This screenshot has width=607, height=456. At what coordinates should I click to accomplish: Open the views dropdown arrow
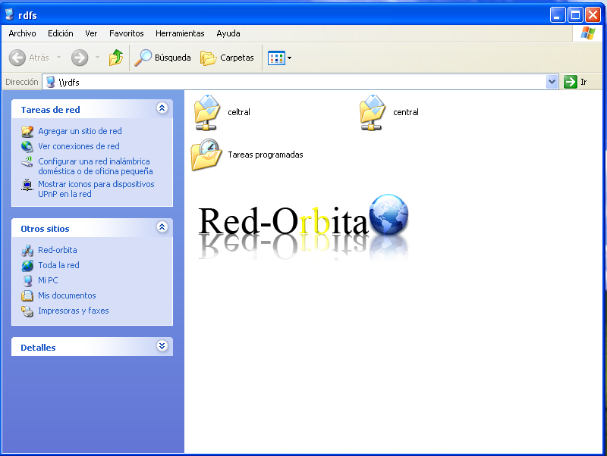(x=289, y=58)
